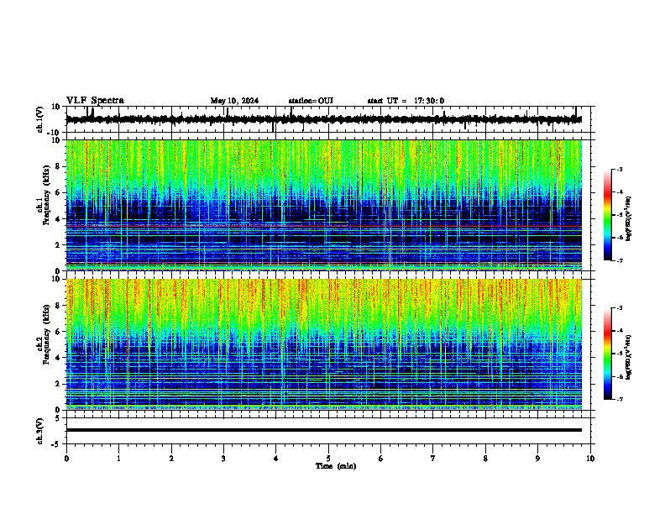Click the 'May 10, 2024' date label

234,101
